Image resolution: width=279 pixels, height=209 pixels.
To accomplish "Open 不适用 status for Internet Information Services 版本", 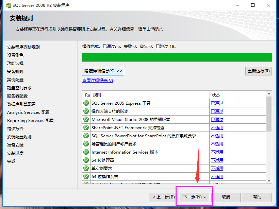I will click(217, 152).
